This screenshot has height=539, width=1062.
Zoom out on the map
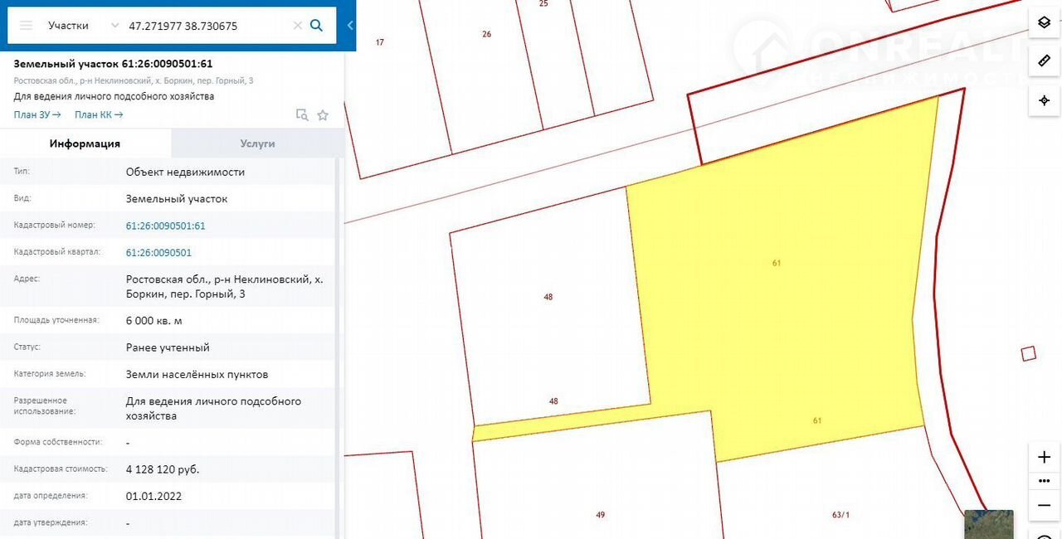coord(1044,505)
